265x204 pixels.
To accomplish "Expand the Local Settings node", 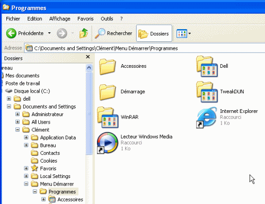I will click(26, 176).
